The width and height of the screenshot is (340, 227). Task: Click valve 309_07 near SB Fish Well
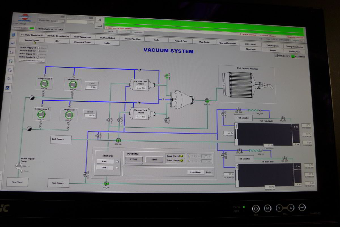[223, 114]
